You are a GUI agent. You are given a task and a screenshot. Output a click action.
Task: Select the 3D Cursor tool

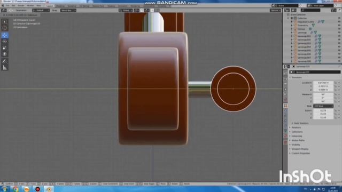pyautogui.click(x=5, y=28)
